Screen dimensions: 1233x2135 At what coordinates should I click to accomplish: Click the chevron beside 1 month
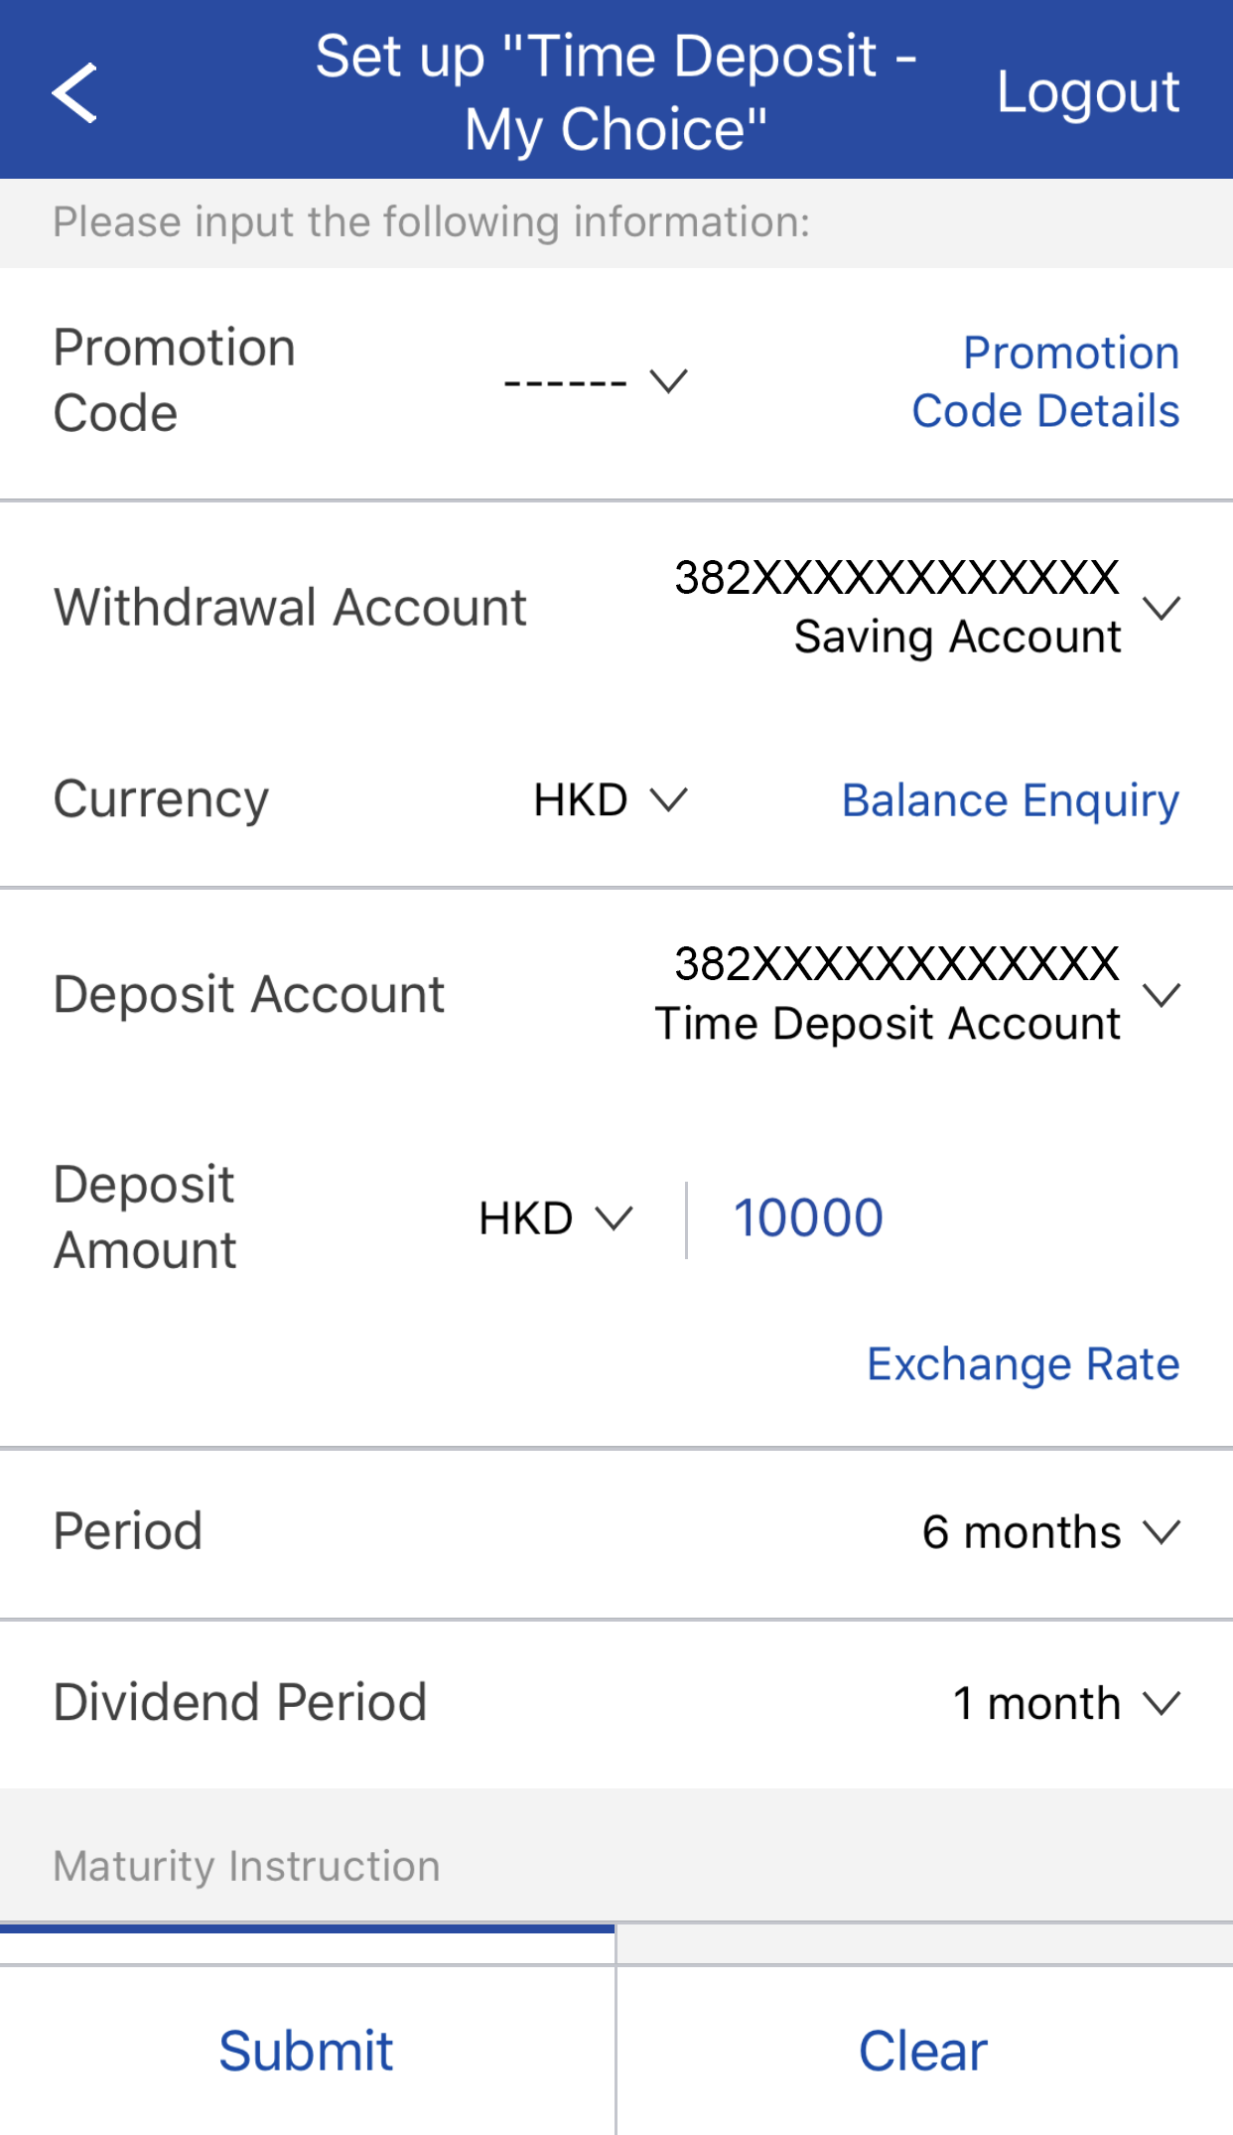point(1161,1703)
